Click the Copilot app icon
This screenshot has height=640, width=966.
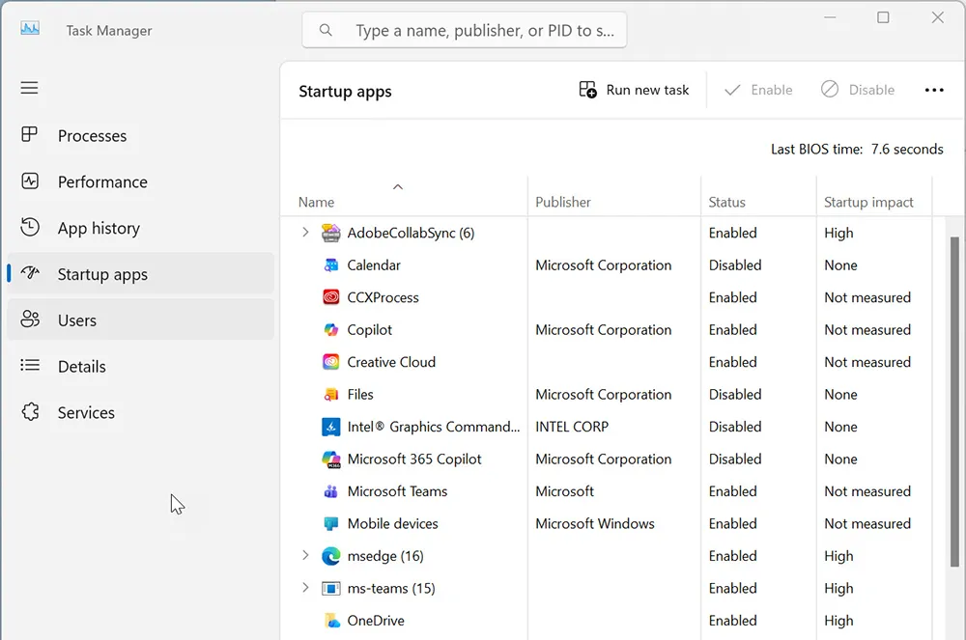click(329, 329)
